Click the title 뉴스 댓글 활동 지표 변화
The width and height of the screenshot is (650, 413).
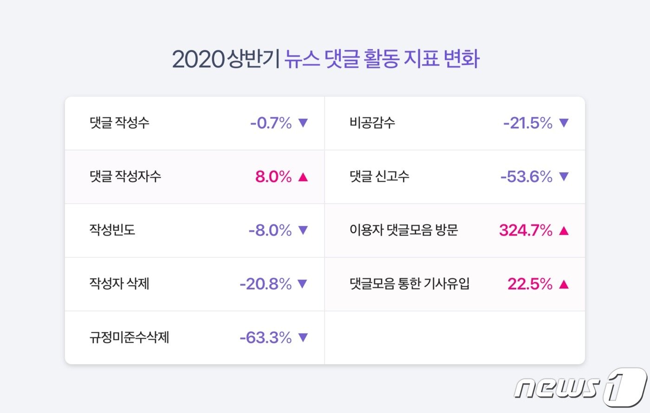[x=382, y=59]
